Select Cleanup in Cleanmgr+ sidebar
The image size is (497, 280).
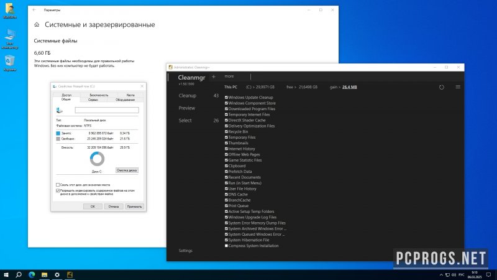point(188,96)
